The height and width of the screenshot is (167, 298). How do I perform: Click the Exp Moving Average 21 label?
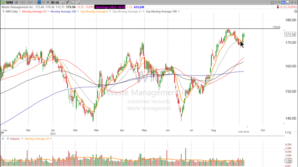127,11
